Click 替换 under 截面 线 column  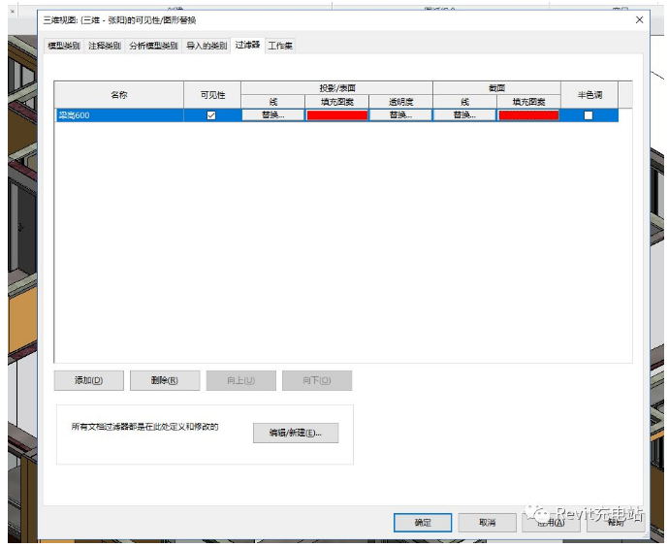coord(464,115)
